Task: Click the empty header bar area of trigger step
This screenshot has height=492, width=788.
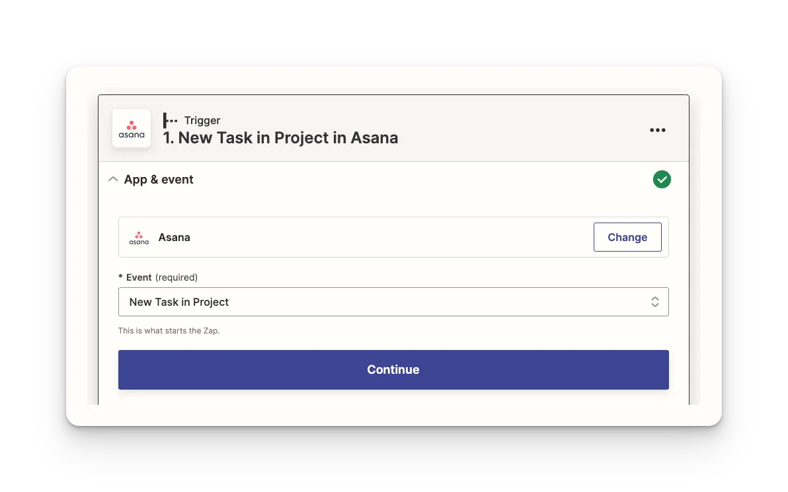Action: [x=523, y=129]
